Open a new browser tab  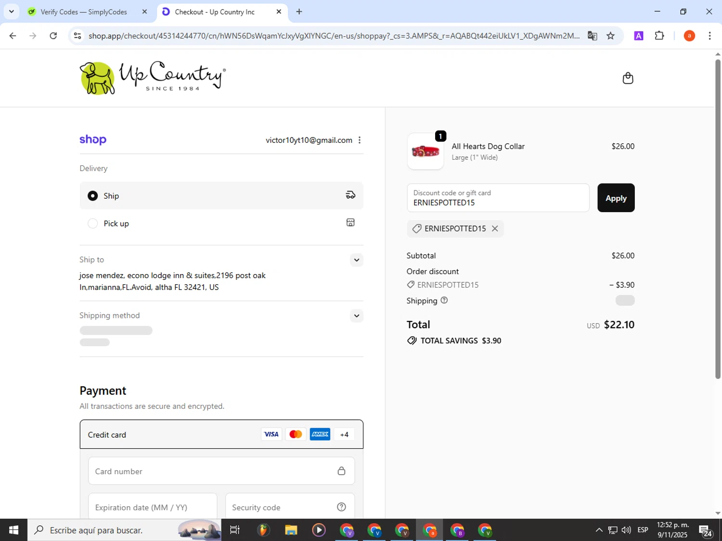(x=299, y=12)
